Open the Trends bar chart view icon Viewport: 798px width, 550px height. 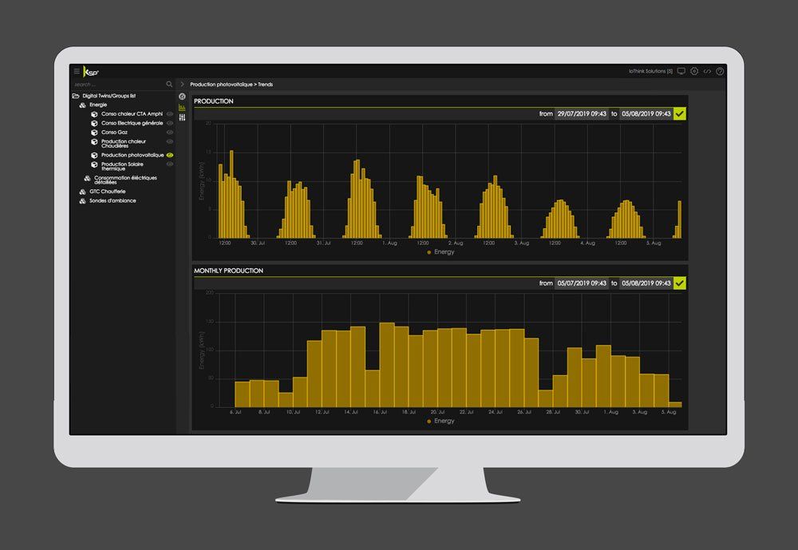182,108
